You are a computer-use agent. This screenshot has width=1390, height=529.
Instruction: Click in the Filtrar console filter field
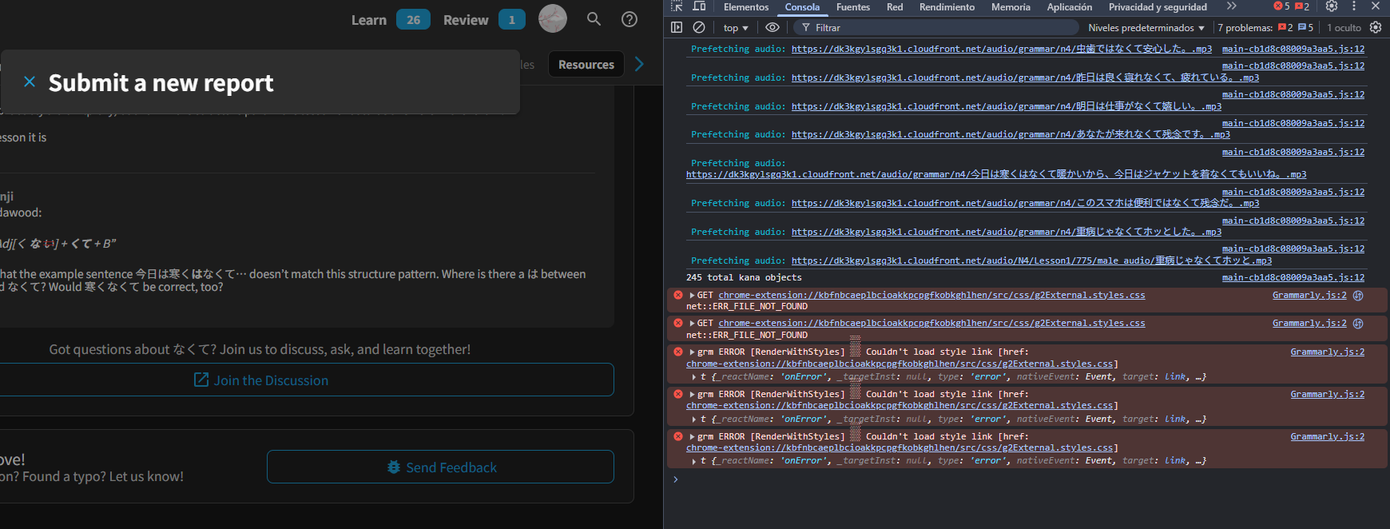click(943, 28)
